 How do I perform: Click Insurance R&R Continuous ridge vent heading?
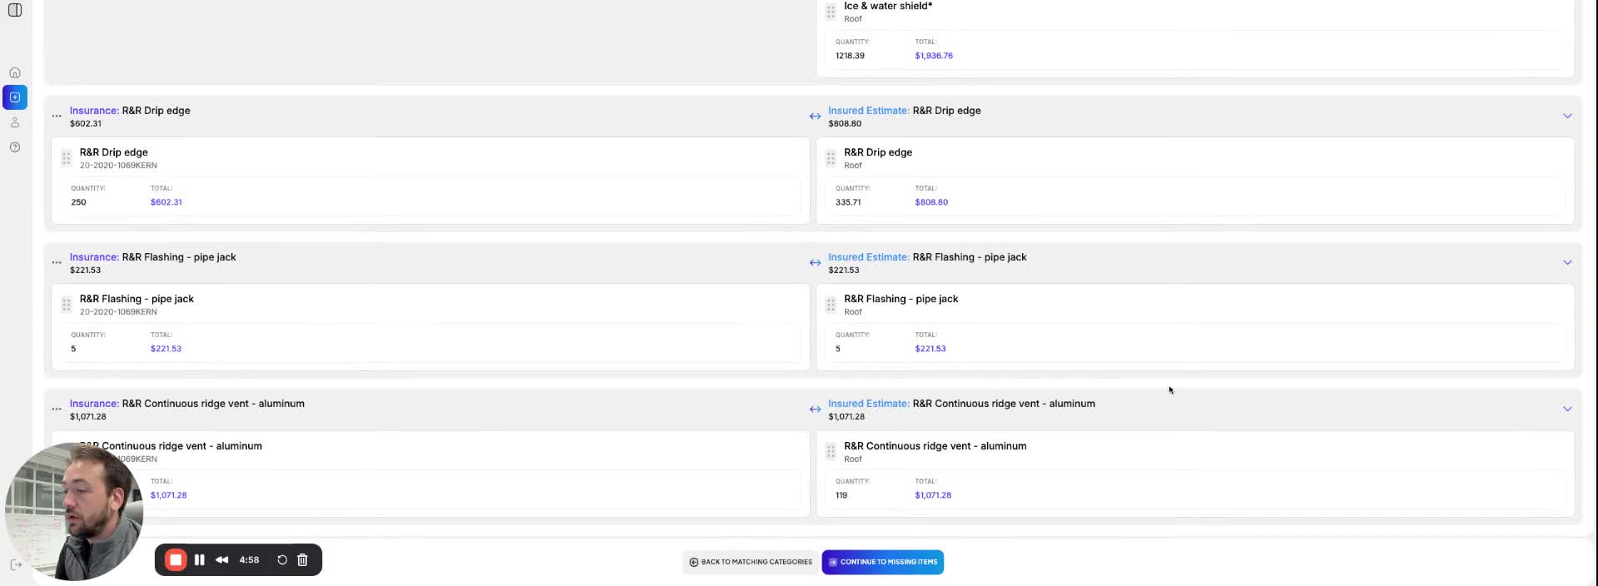pos(187,404)
